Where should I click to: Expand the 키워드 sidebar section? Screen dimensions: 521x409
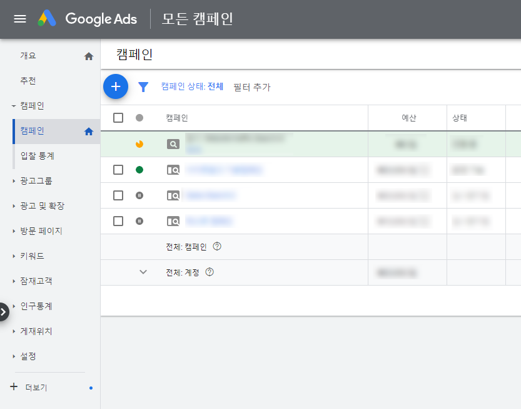[32, 256]
